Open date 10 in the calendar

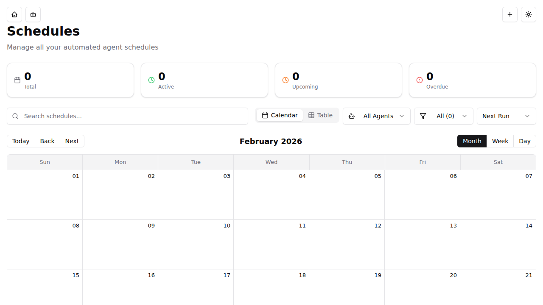click(x=227, y=225)
